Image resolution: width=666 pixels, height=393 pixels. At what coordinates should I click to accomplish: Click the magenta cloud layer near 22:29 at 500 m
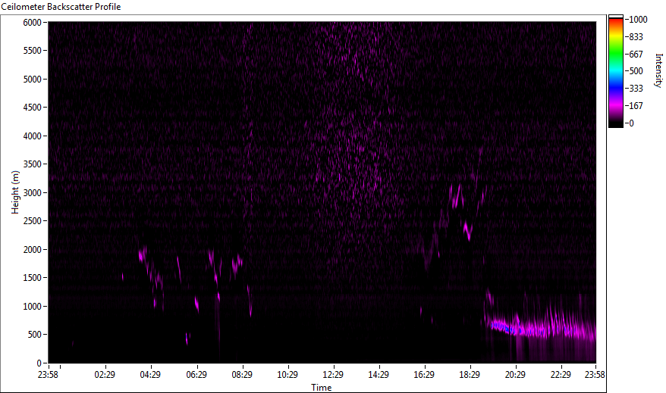coord(561,329)
